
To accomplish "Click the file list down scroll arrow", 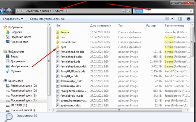I will (192, 106).
